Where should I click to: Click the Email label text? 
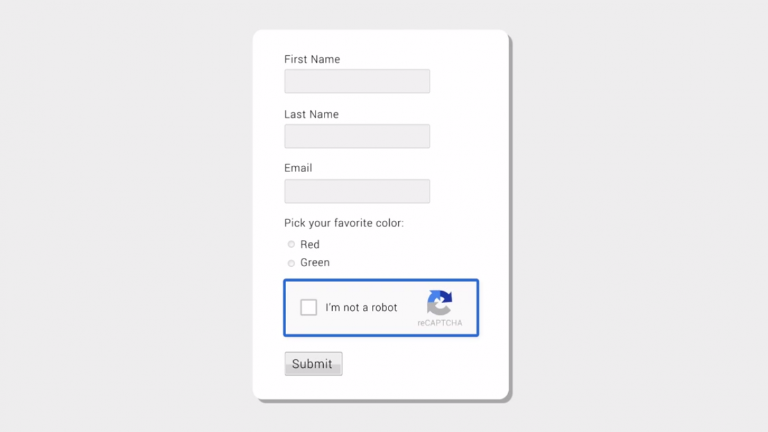click(x=298, y=168)
